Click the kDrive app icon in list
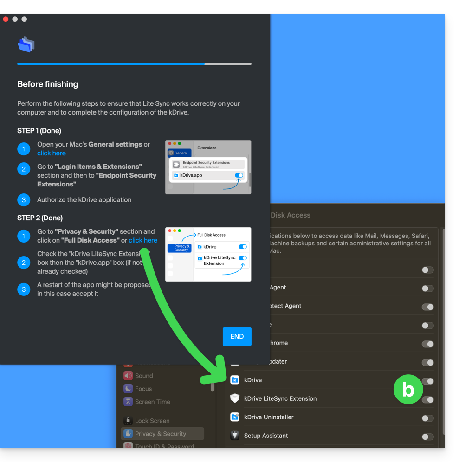This screenshot has height=462, width=459. tap(235, 380)
